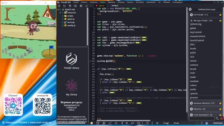Open the Запуск menu

tap(103, 2)
